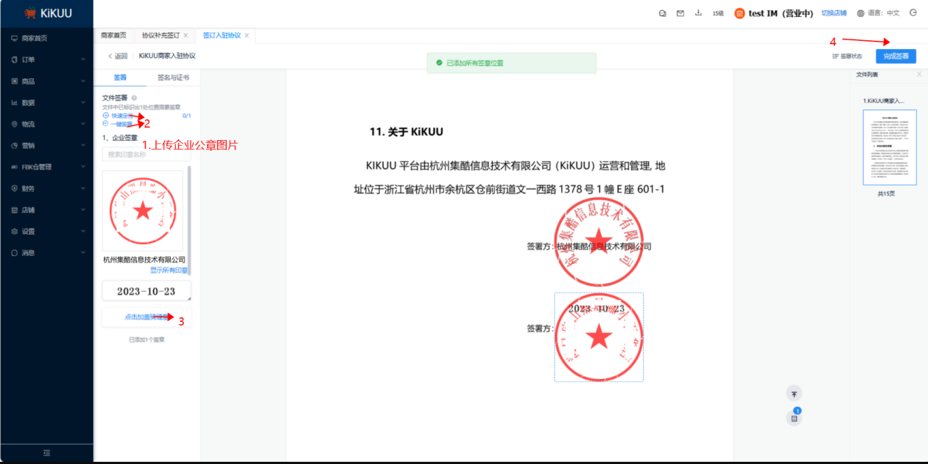Click the help icon beside 文件签署
928x464 pixels.
pyautogui.click(x=134, y=97)
